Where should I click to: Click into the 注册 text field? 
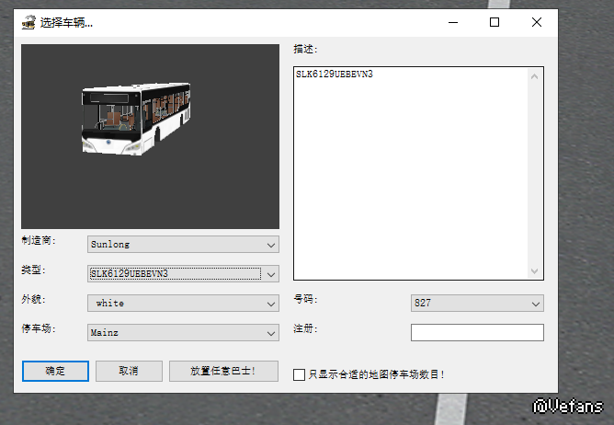point(476,332)
